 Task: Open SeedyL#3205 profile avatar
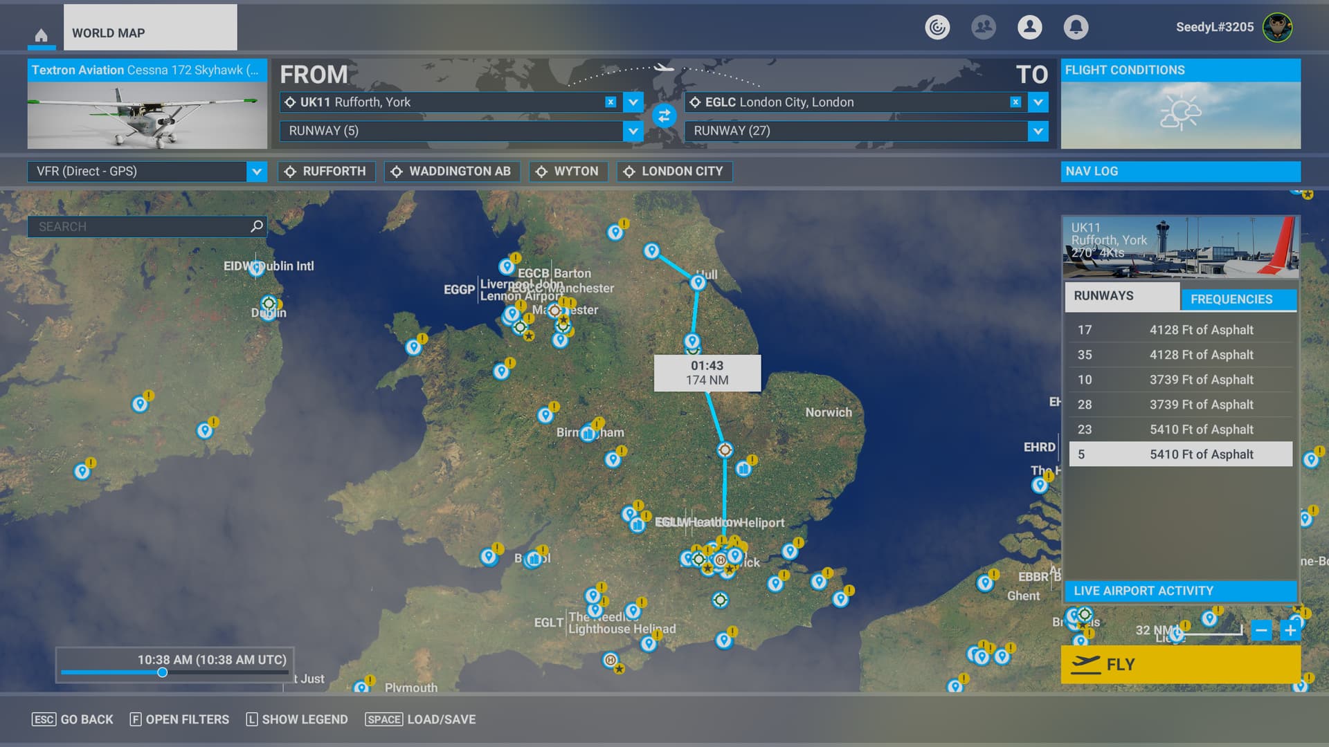click(1277, 28)
